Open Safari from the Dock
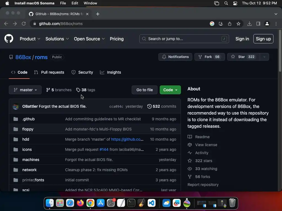282x211 pixels. click(x=70, y=203)
